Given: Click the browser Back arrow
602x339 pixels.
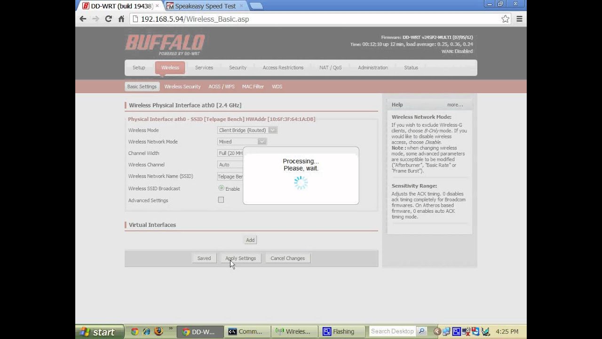Looking at the screenshot, I should pos(83,19).
